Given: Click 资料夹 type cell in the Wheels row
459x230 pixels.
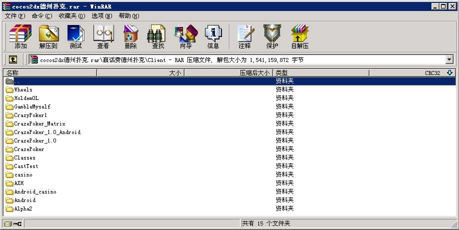Looking at the screenshot, I should [284, 89].
